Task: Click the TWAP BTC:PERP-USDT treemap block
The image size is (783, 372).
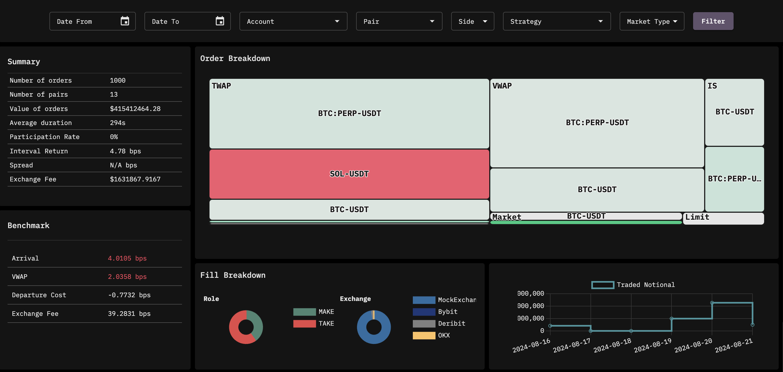Action: tap(349, 114)
